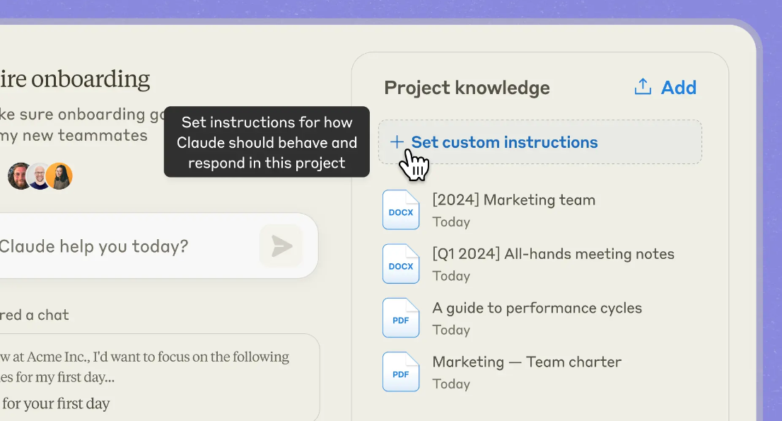Click the plus icon for custom instructions
782x421 pixels.
click(x=397, y=142)
